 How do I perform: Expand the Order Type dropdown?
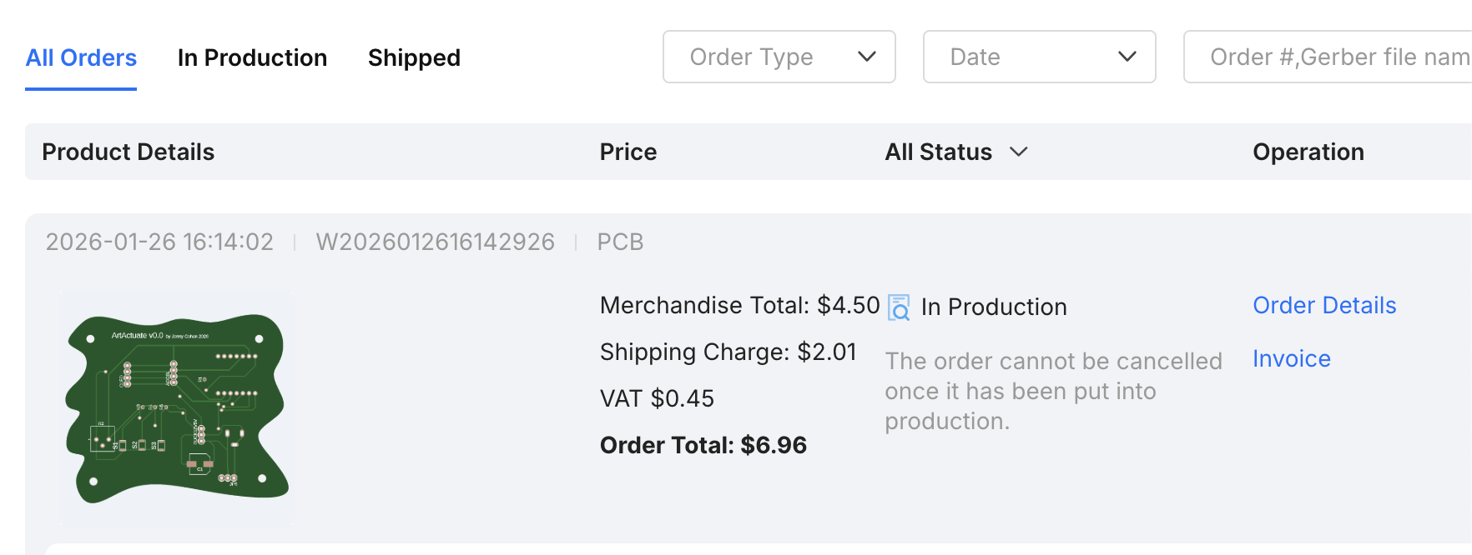pos(778,57)
